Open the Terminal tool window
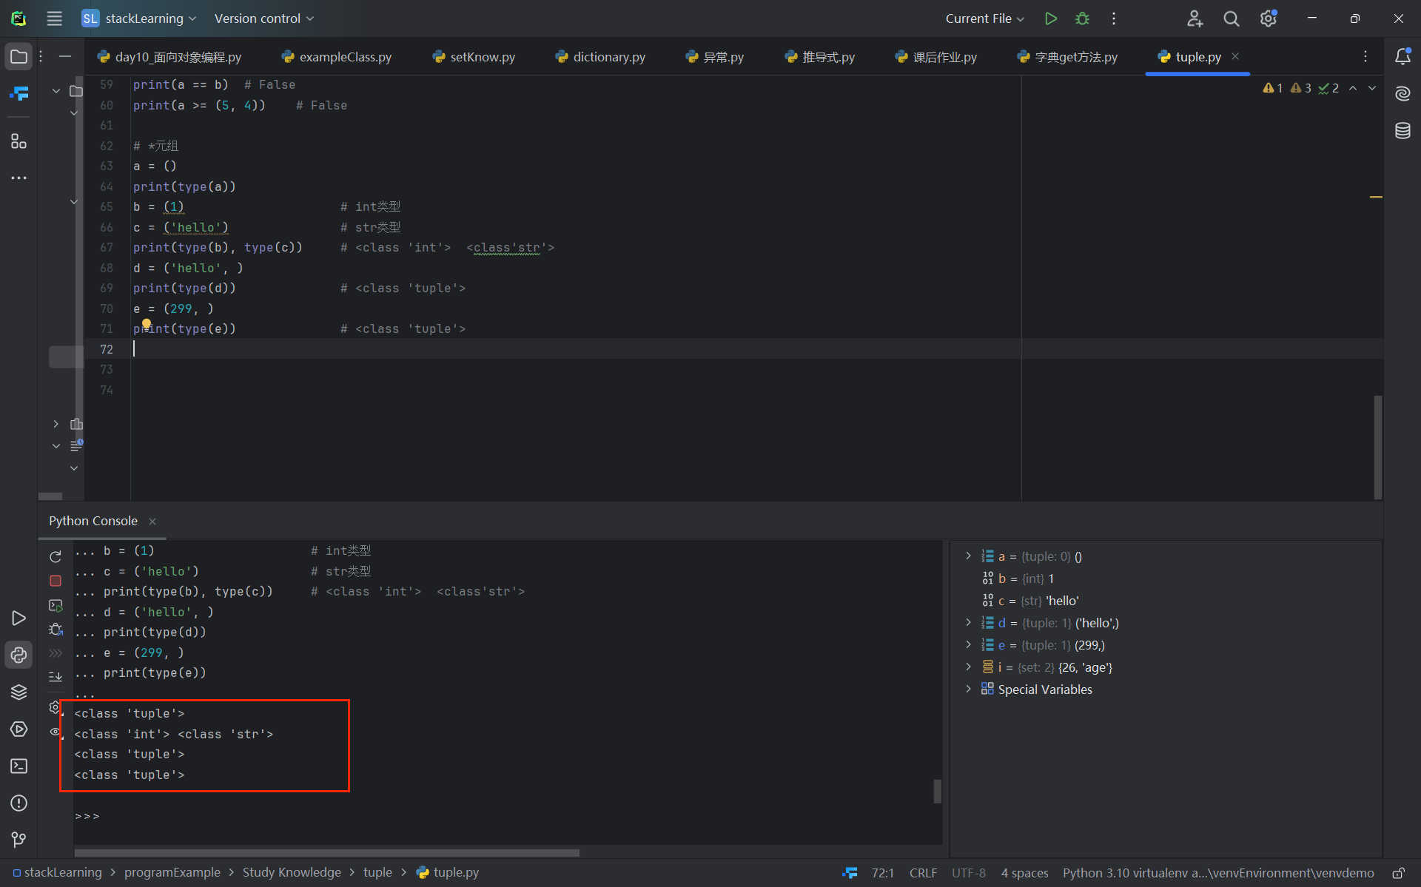The height and width of the screenshot is (887, 1421). 19,766
